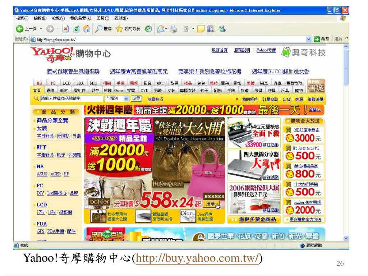Click the page vertical scrollbar thumb
The height and width of the screenshot is (276, 368).
point(346,68)
